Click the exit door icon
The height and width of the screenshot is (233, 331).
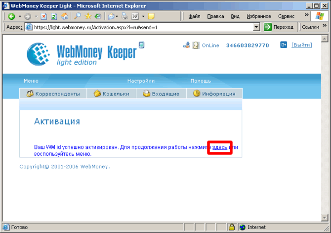point(284,45)
